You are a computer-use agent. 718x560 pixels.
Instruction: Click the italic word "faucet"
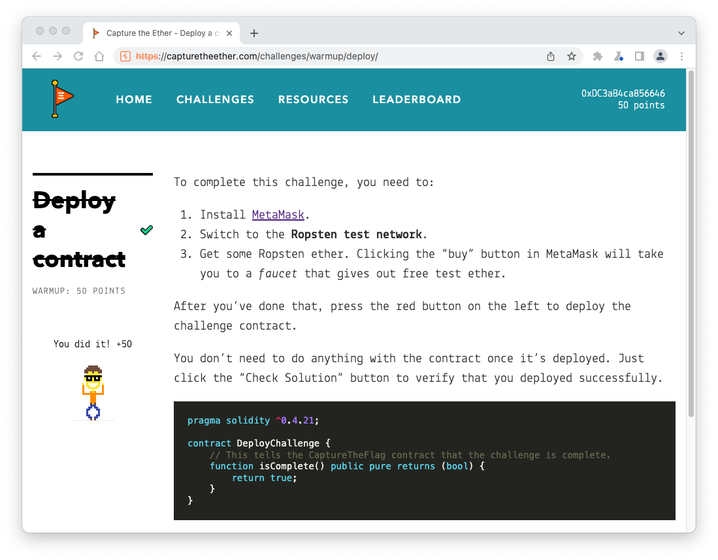(278, 273)
